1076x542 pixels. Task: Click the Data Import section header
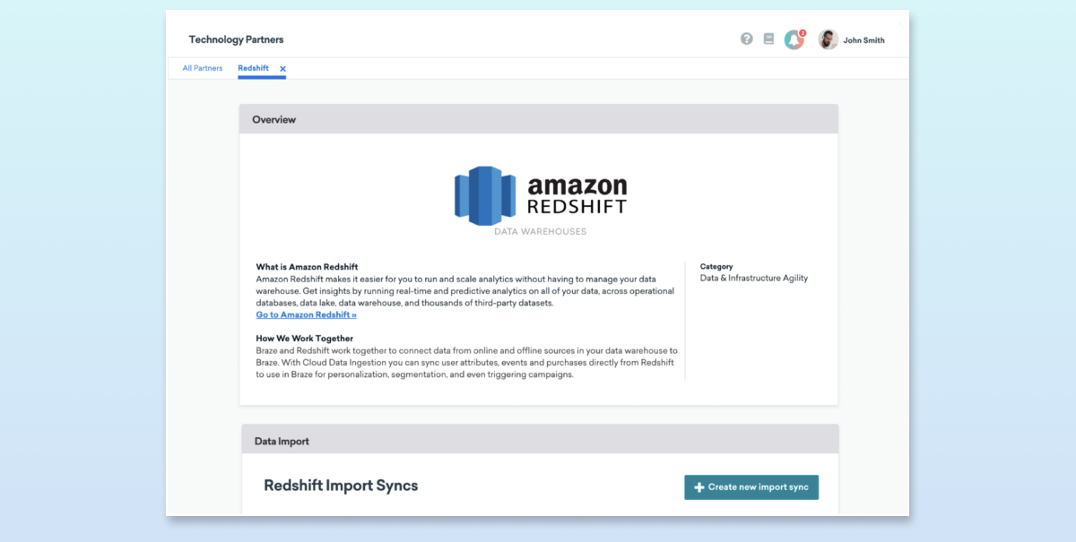pos(541,441)
